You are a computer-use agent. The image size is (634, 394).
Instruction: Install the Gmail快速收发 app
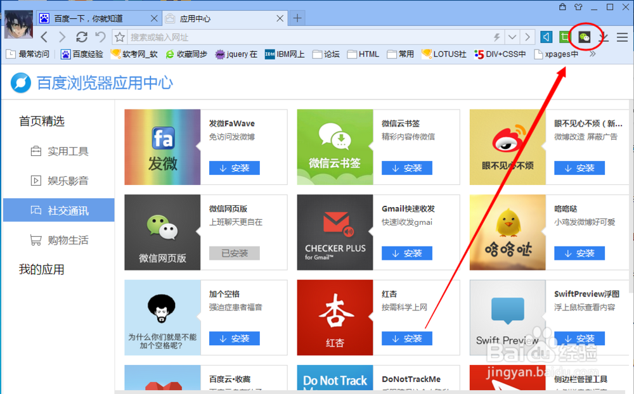pos(407,253)
